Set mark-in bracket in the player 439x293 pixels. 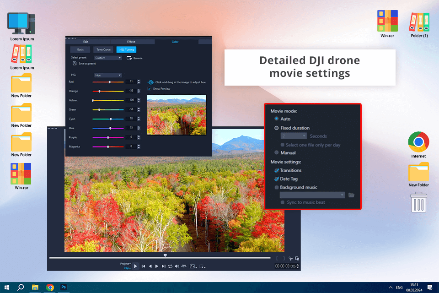click(x=277, y=258)
